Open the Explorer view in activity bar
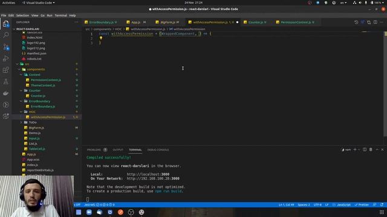 5,24
